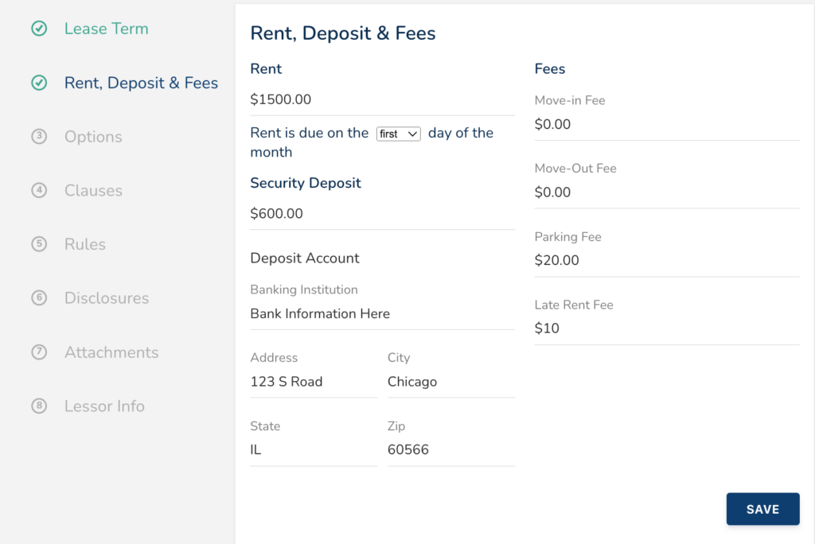Screen dimensions: 815x544
Task: Select the step 5 icon for Rules
Action: 39,244
